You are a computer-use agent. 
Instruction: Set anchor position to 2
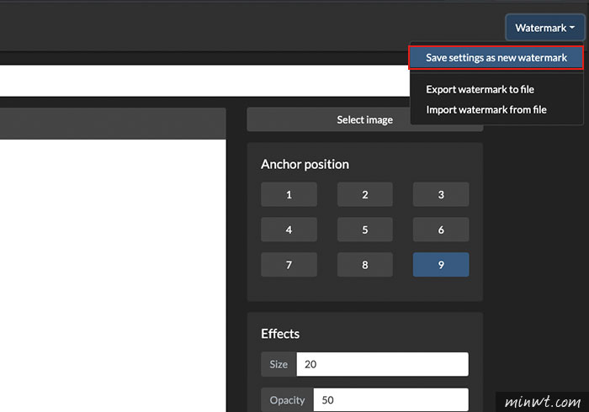[364, 194]
